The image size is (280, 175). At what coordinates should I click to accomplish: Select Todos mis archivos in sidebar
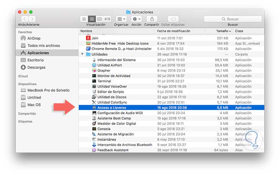pos(44,45)
